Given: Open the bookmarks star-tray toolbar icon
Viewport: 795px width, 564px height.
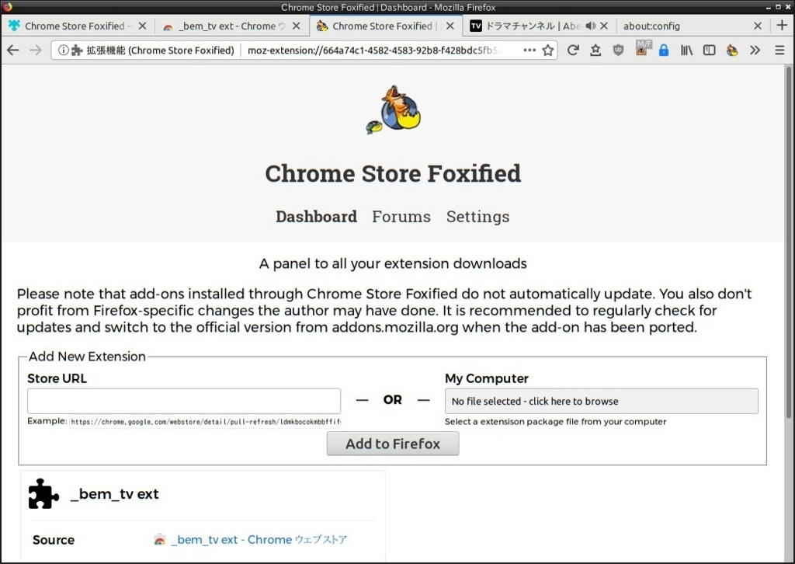Looking at the screenshot, I should pos(595,50).
